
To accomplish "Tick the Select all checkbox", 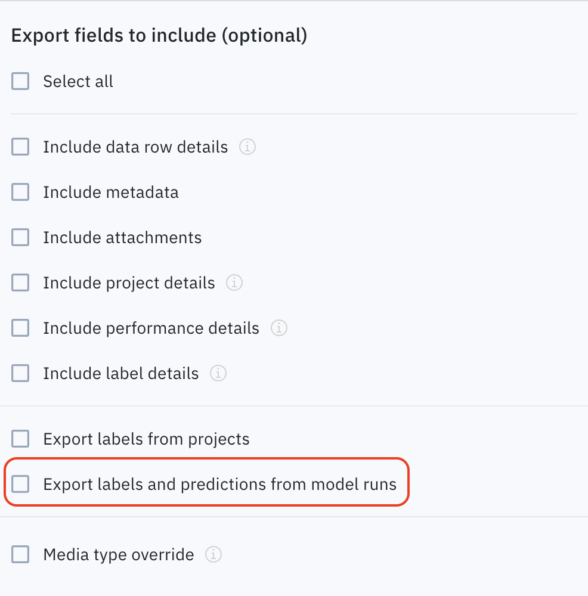I will tap(20, 81).
